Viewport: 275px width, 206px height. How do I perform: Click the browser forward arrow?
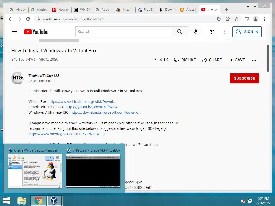pos(19,19)
